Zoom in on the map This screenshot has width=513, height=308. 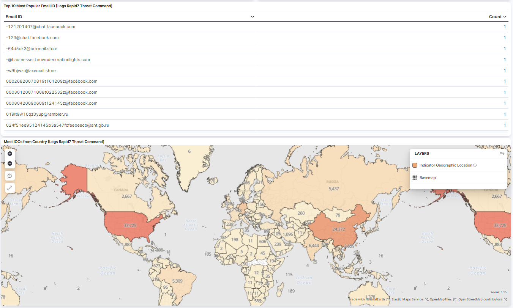pyautogui.click(x=10, y=154)
